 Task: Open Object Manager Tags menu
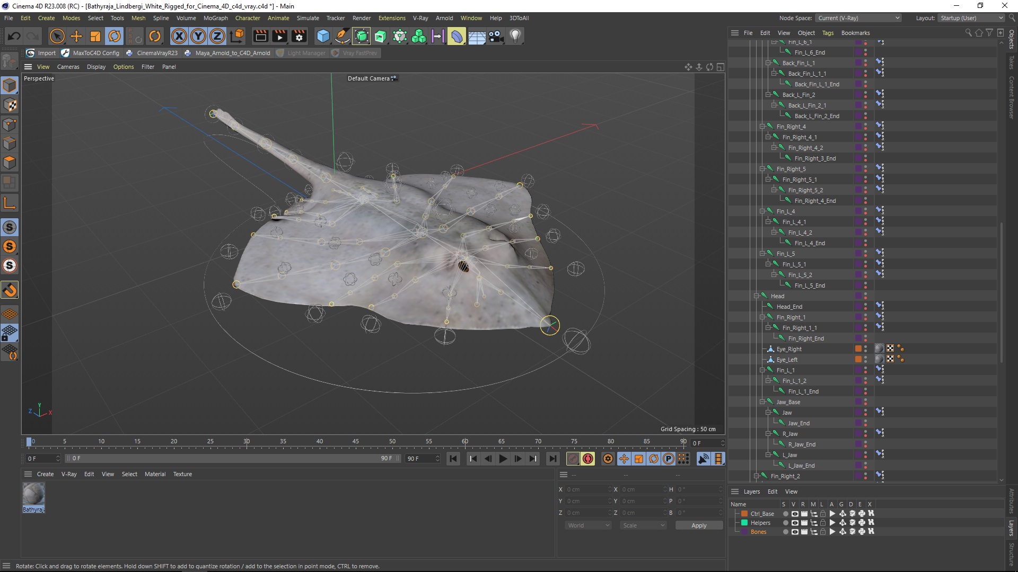tap(828, 33)
